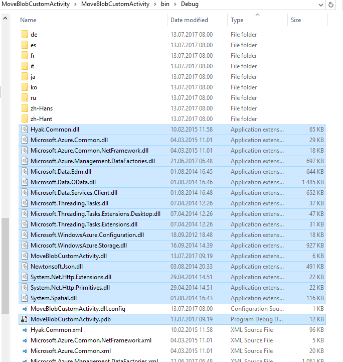This screenshot has height=362, width=343.
Task: Select System.Net.Http.Primitives.dll file name
Action: (70, 288)
